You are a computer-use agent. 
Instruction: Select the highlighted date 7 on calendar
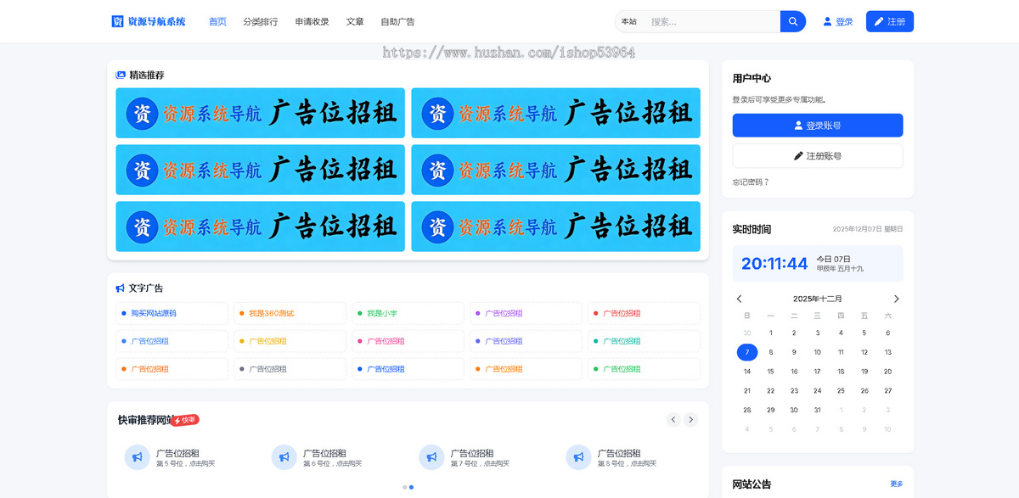(x=746, y=352)
